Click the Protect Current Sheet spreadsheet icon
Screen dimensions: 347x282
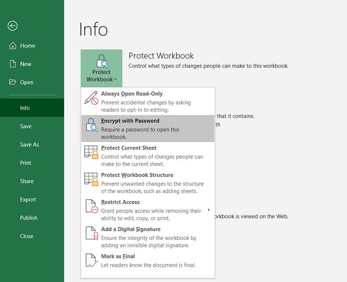tap(91, 152)
